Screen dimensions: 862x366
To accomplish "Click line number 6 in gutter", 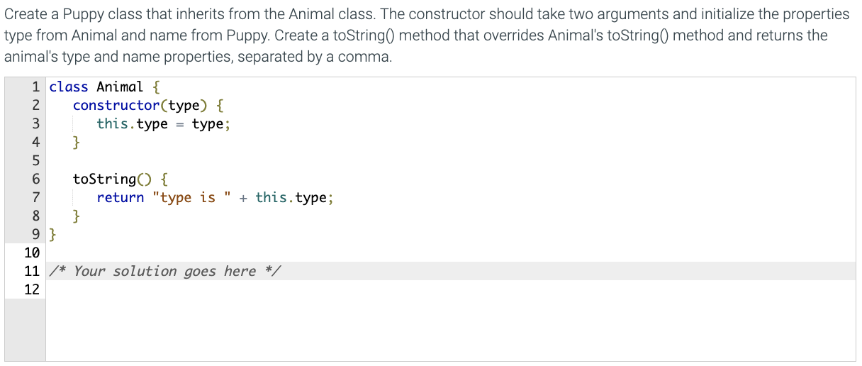I will point(35,179).
